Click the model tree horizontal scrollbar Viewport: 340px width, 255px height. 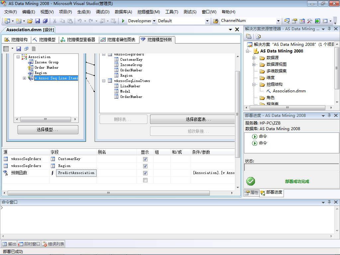click(45, 119)
